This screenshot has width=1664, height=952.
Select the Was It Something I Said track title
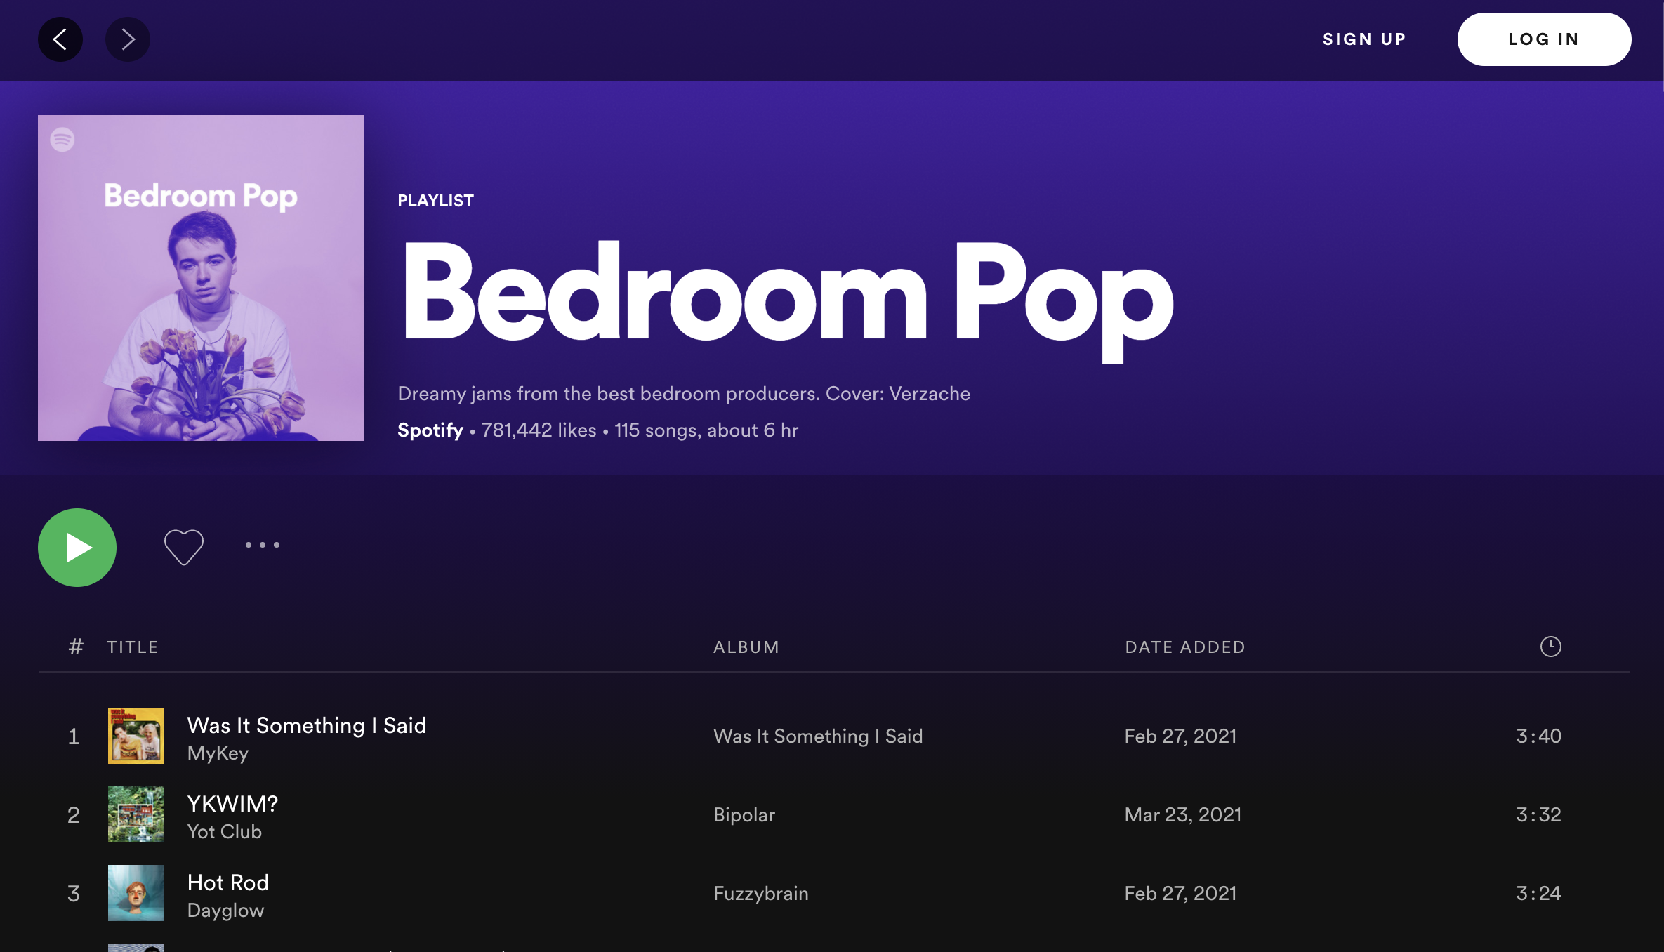coord(307,725)
